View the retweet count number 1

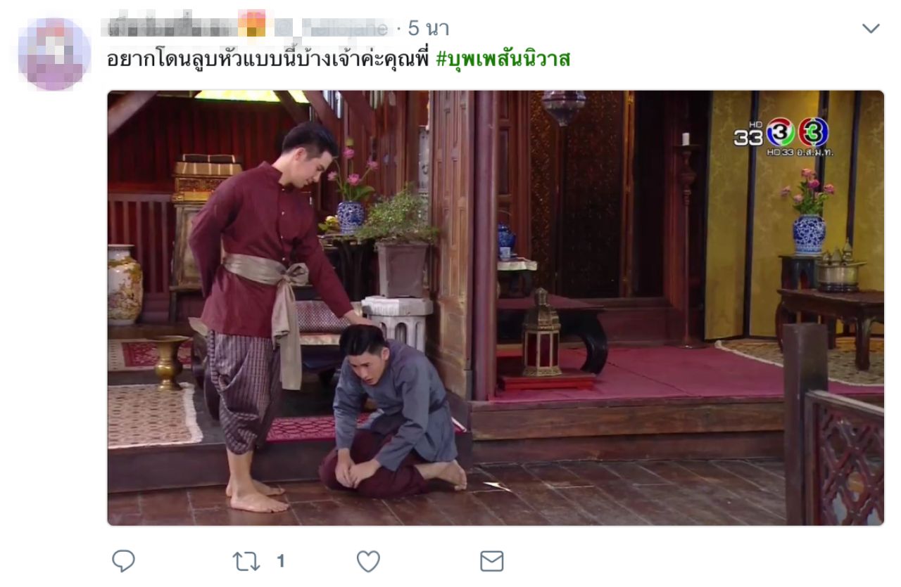tap(280, 561)
